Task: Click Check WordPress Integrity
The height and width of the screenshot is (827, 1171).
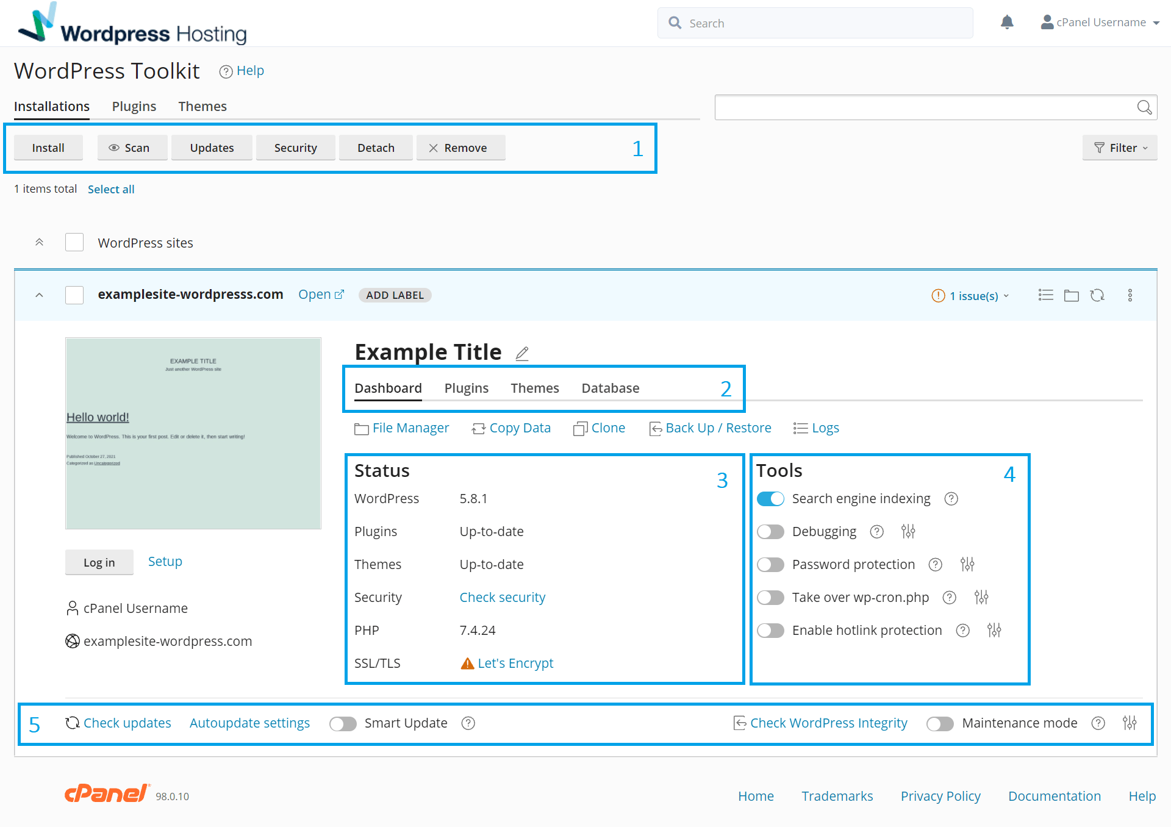Action: pyautogui.click(x=820, y=723)
